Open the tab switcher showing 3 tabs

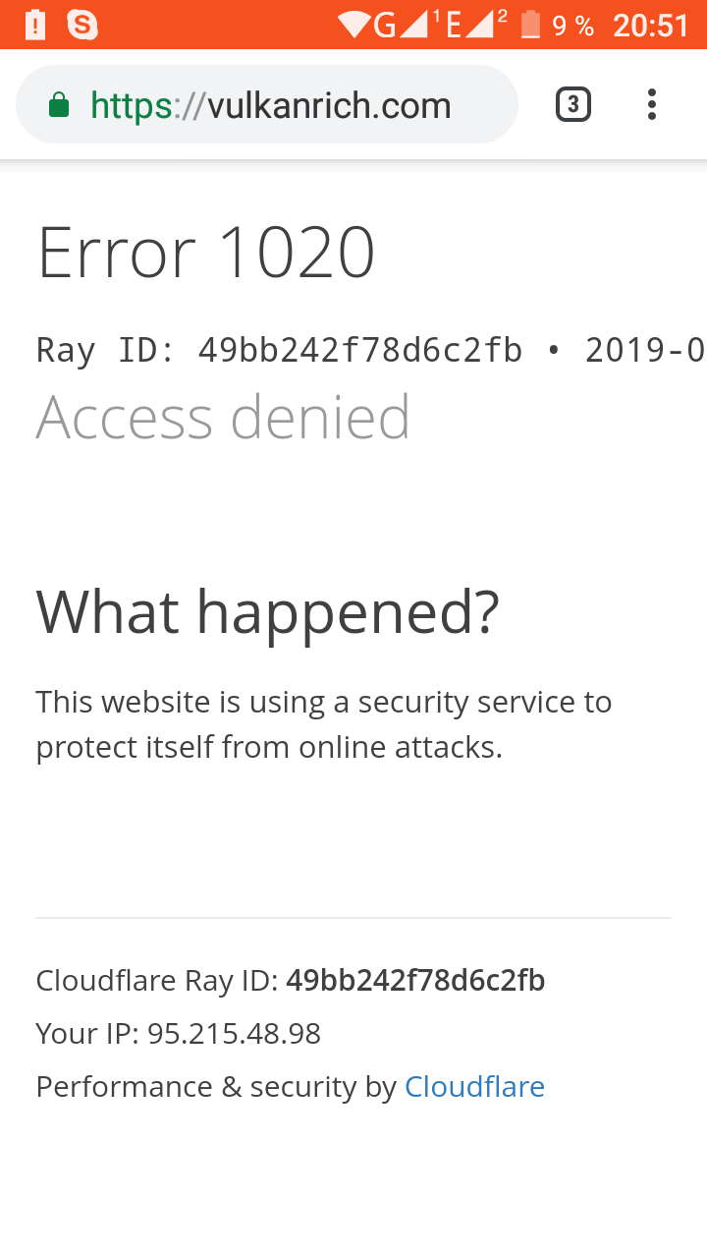[x=573, y=104]
